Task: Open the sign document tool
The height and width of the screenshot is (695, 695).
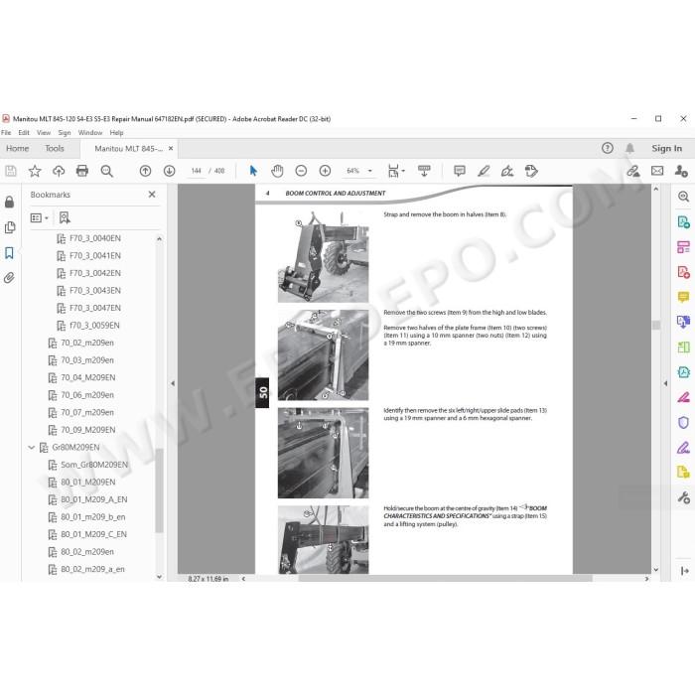Action: coord(507,171)
